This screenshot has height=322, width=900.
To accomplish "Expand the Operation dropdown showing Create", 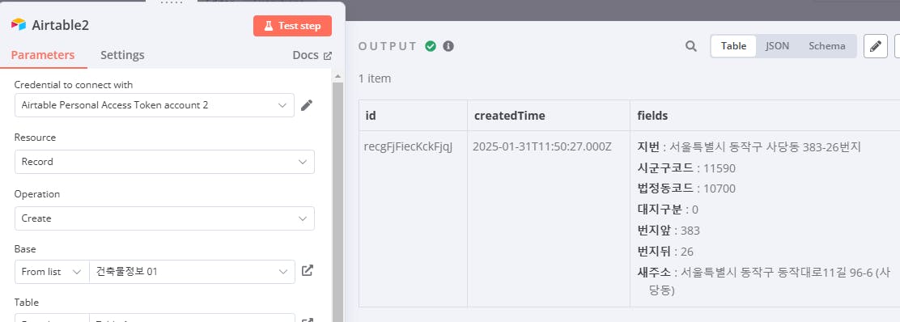I will tap(165, 218).
